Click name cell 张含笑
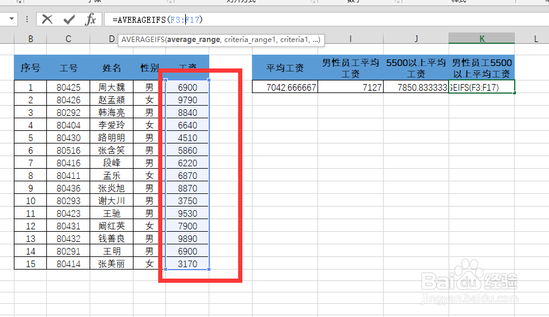Image resolution: width=549 pixels, height=317 pixels. [x=111, y=150]
